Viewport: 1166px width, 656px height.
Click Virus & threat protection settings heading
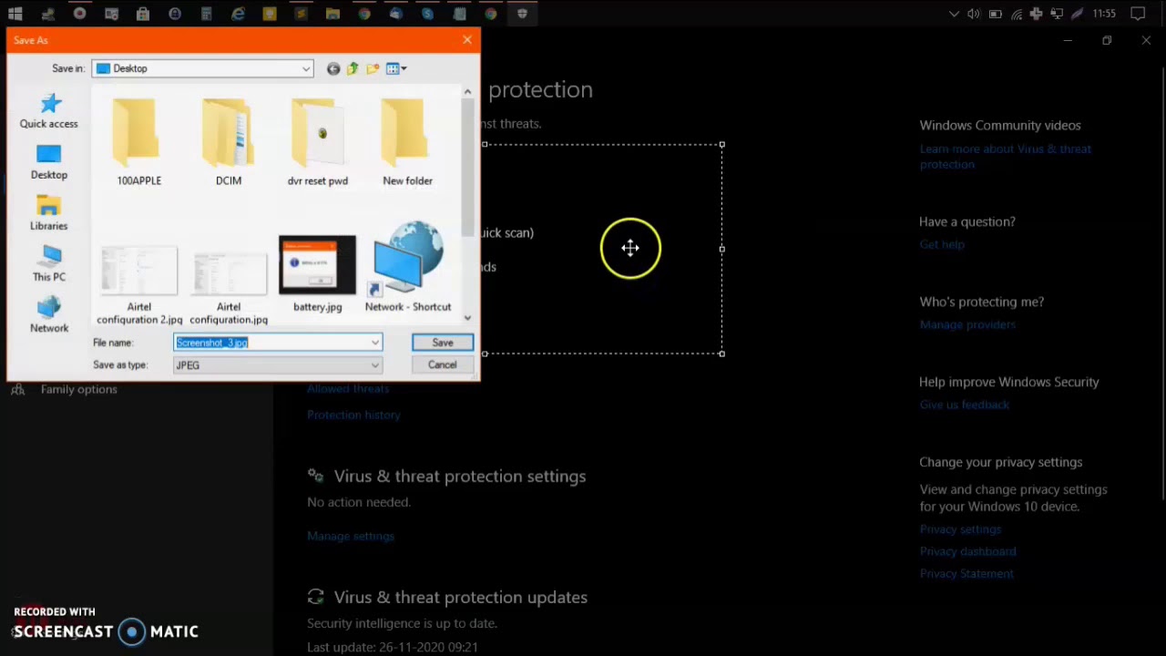click(459, 476)
